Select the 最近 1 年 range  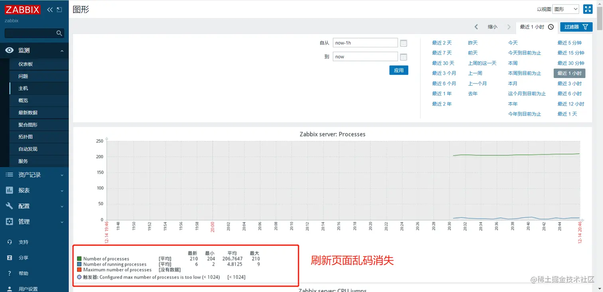tap(442, 93)
